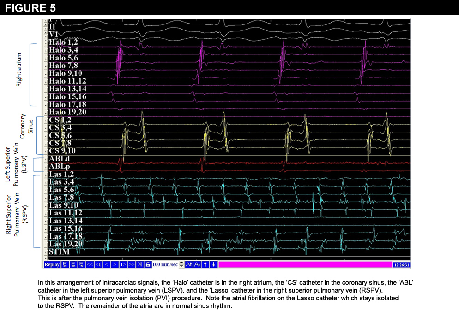Select the Halo 1,2 channel label
Viewport: 459px width, 323px height.
[64, 42]
